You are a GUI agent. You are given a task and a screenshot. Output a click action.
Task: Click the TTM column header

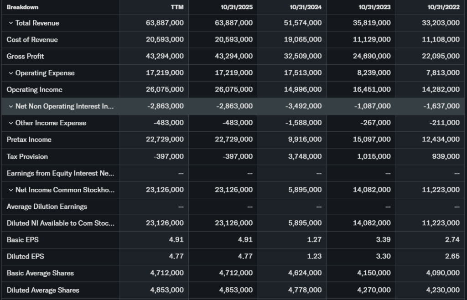[x=177, y=7]
